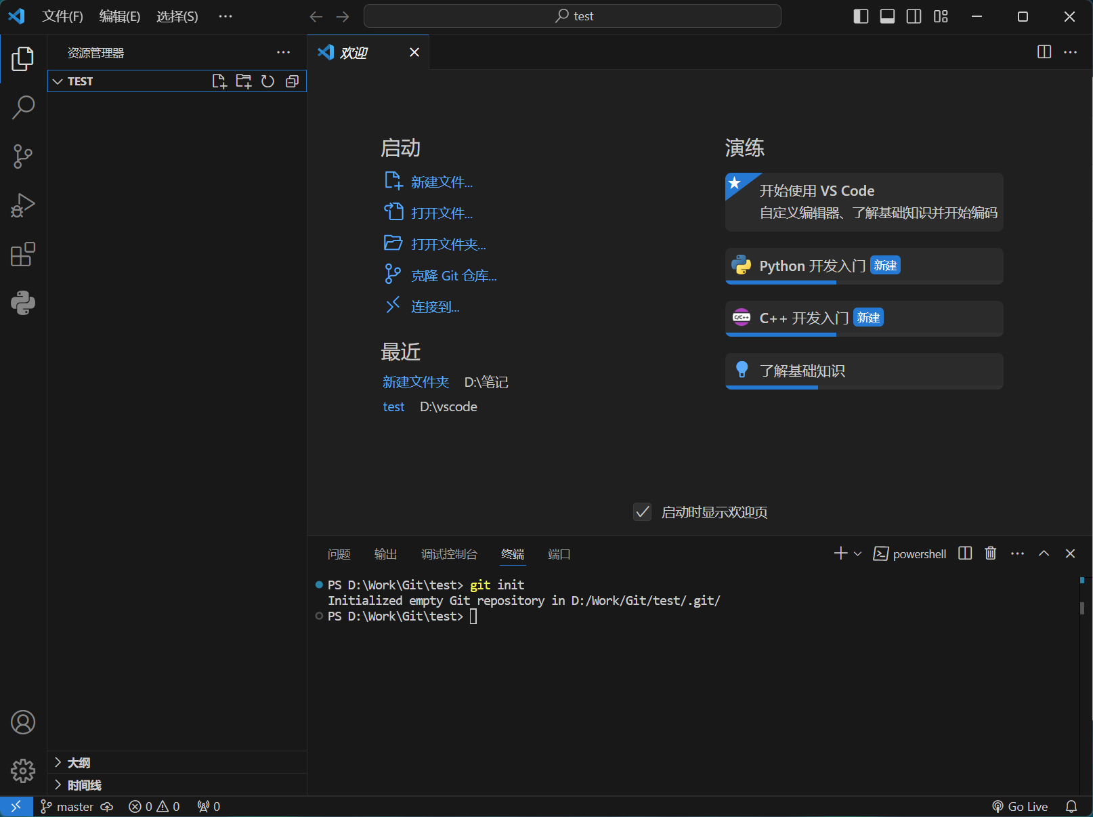This screenshot has height=817, width=1093.
Task: Publish to cloud icon in status bar
Action: 107,806
